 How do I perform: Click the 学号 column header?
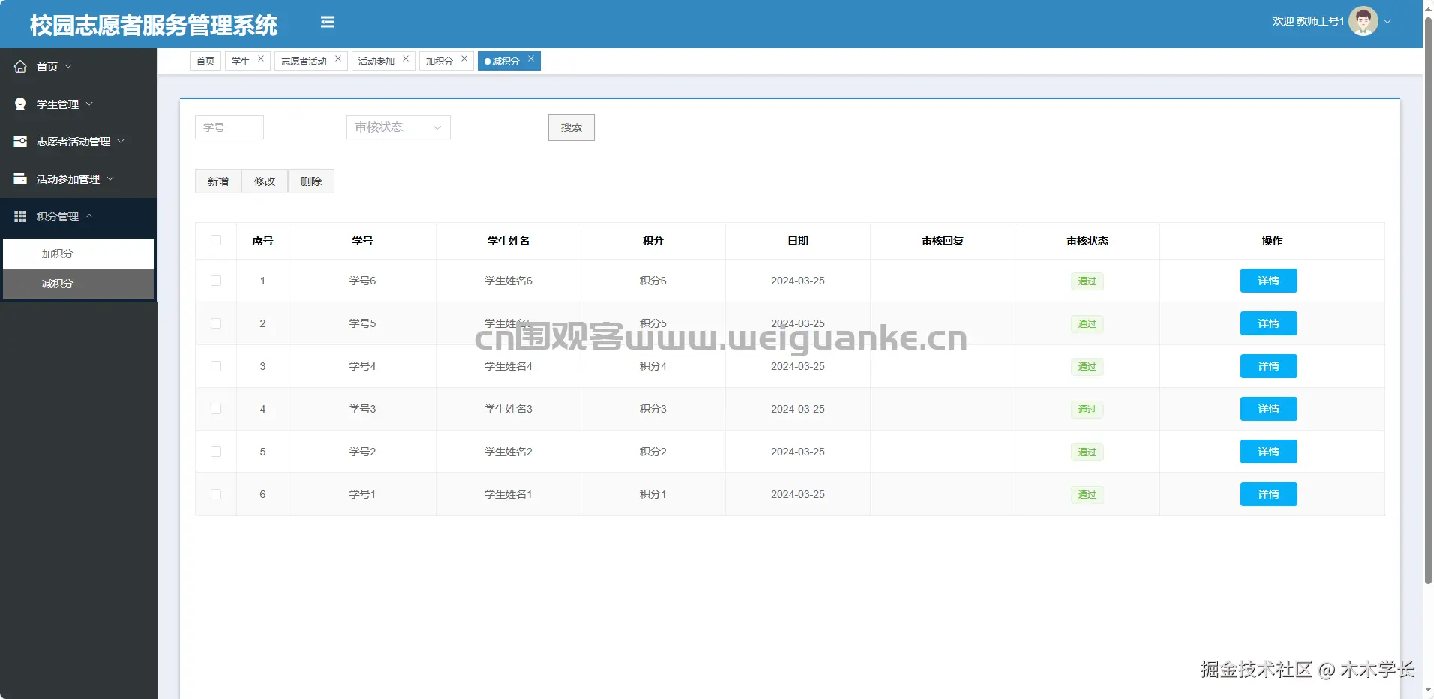[x=362, y=241]
